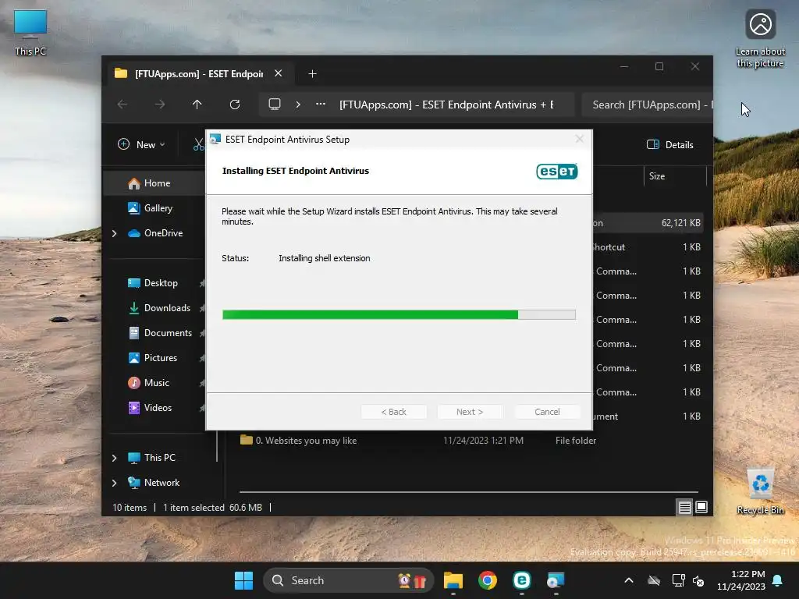This screenshot has width=799, height=599.
Task: Refresh the File Explorer folder
Action: click(234, 105)
